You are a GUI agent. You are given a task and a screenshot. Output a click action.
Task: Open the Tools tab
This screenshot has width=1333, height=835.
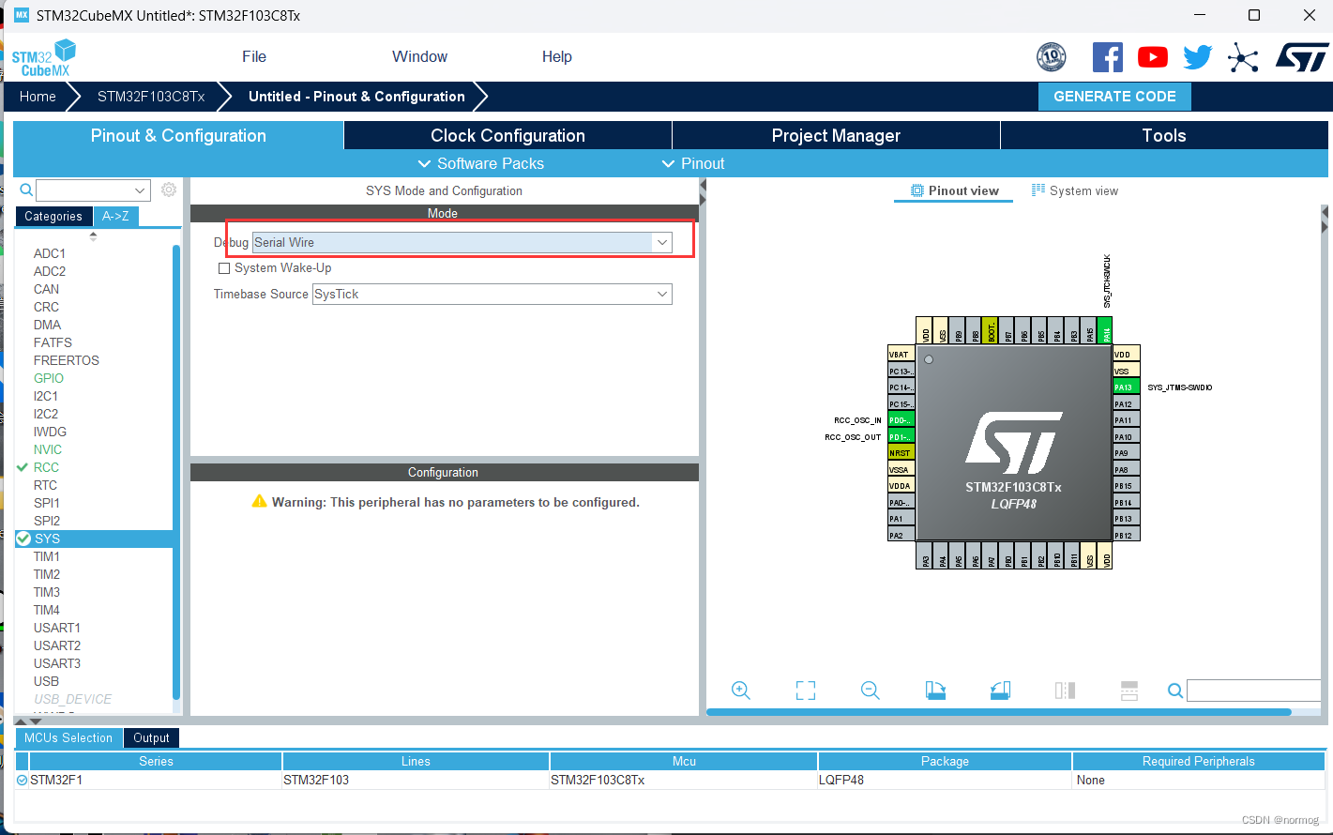(1164, 136)
